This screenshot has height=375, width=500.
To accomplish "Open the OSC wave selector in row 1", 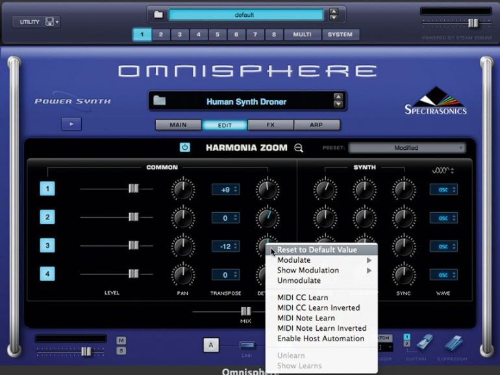I will pos(444,189).
